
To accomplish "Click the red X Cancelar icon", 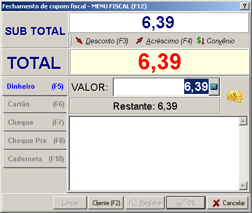I will pyautogui.click(x=216, y=203).
